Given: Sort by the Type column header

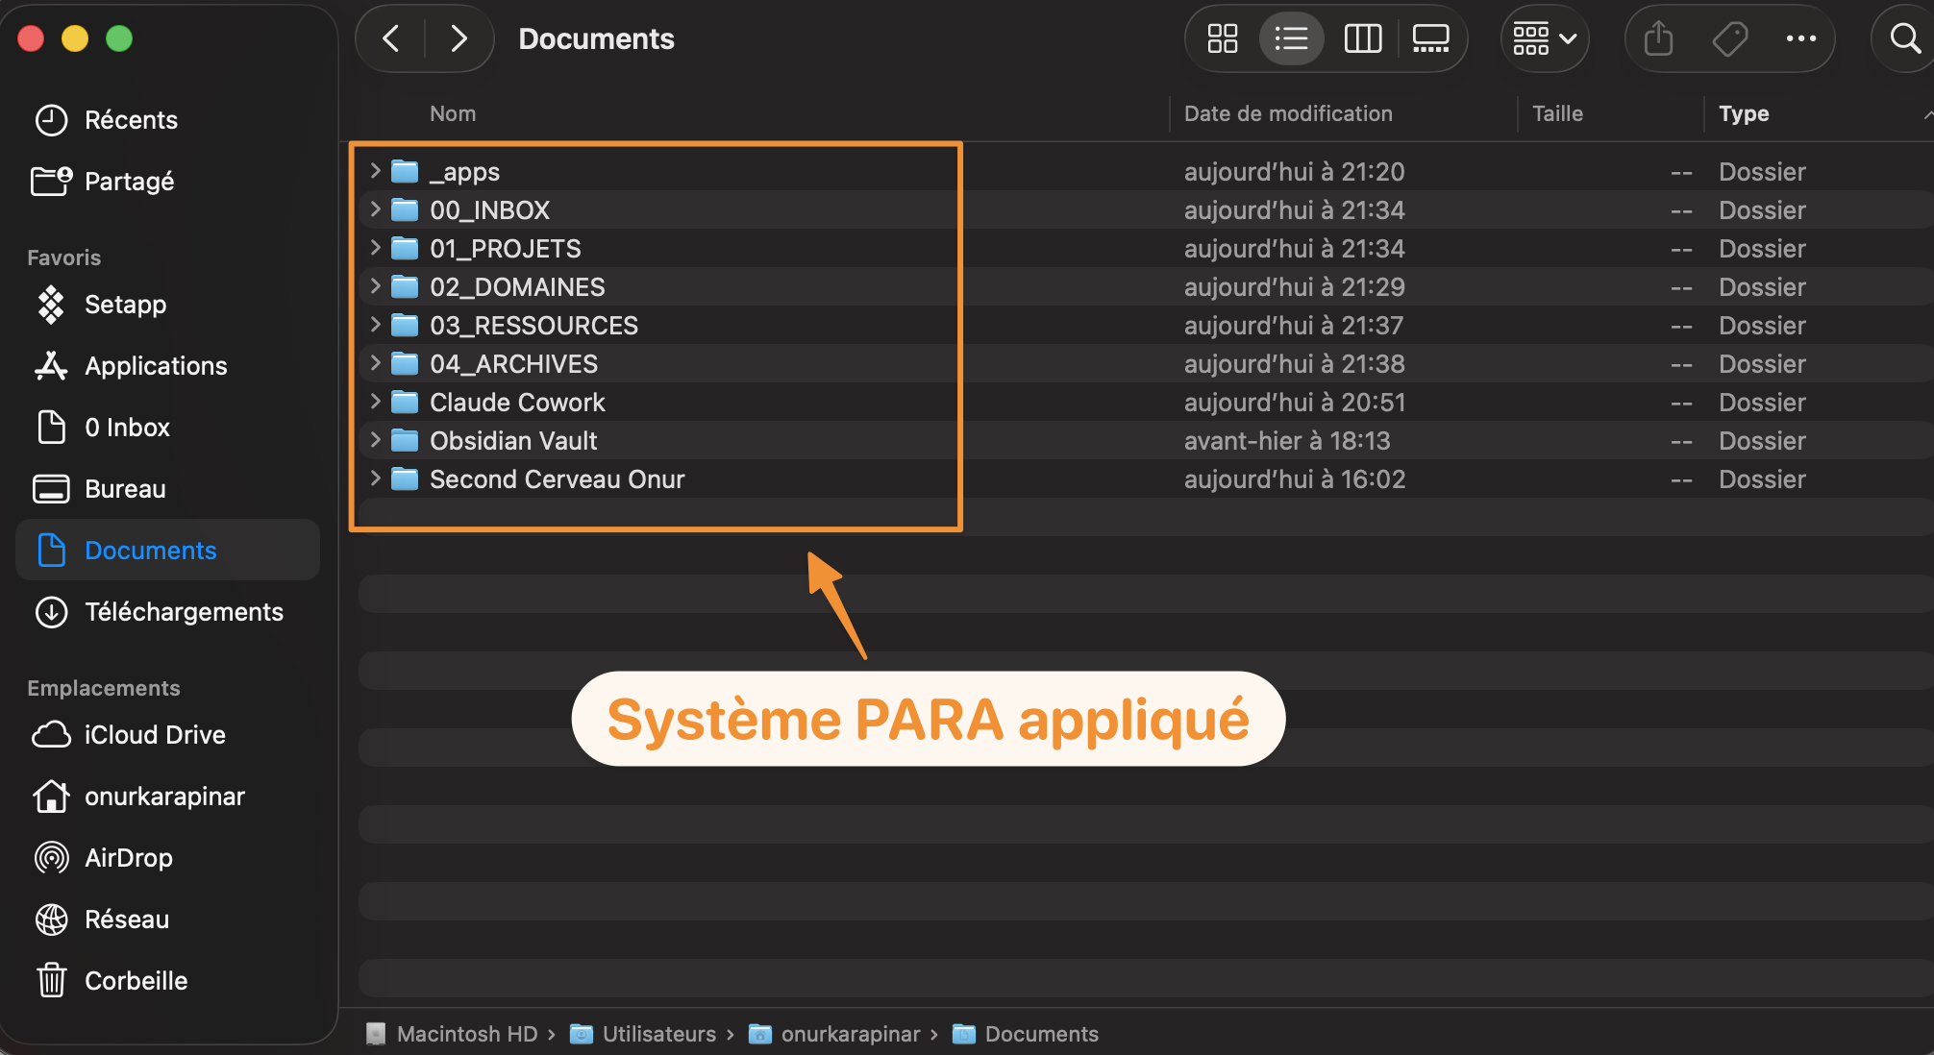Looking at the screenshot, I should (x=1744, y=113).
